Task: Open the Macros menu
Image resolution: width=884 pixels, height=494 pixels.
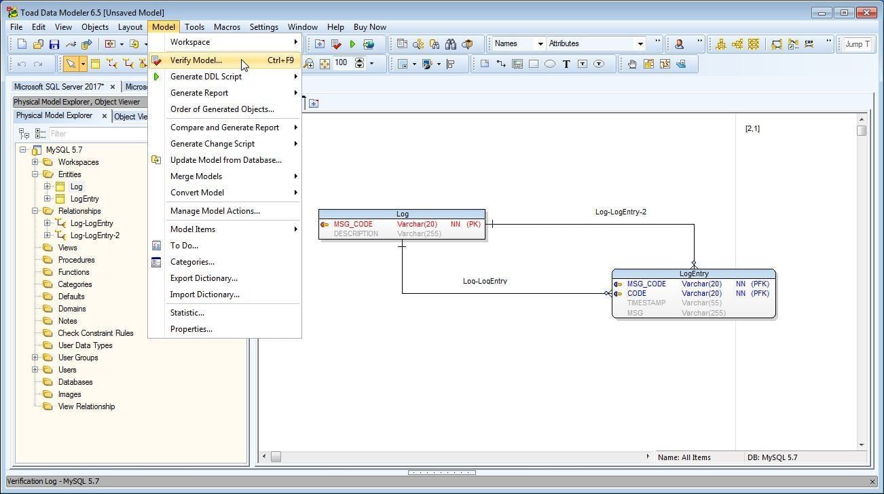Action: point(227,27)
